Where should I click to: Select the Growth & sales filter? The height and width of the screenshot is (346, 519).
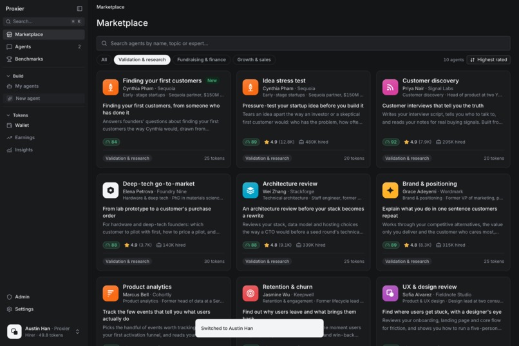pos(254,60)
